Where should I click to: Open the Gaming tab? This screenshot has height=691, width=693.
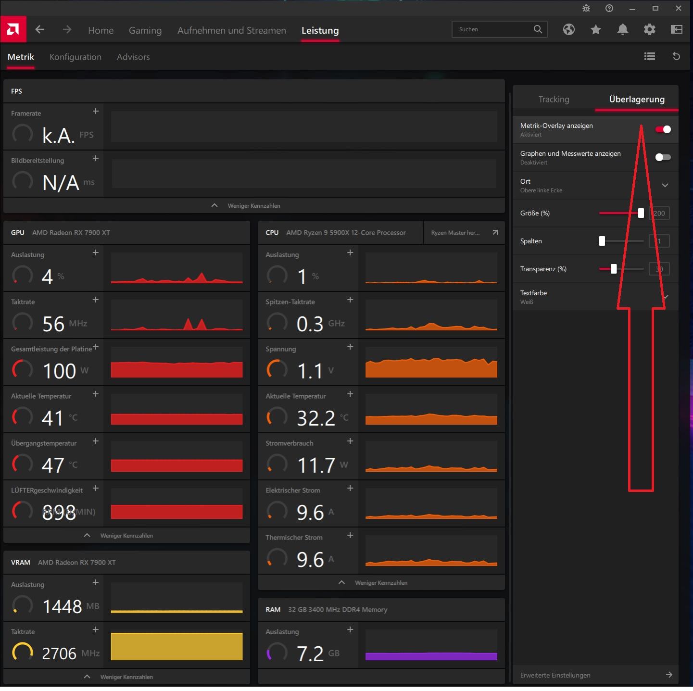(145, 30)
